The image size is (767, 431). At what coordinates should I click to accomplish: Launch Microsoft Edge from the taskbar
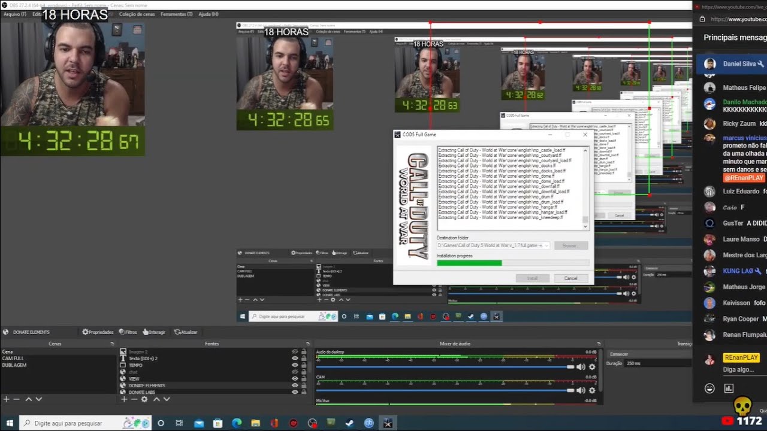click(236, 423)
